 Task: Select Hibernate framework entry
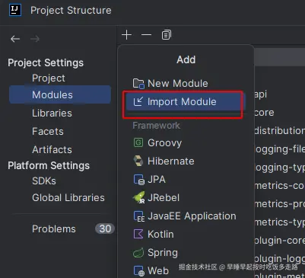click(186, 161)
